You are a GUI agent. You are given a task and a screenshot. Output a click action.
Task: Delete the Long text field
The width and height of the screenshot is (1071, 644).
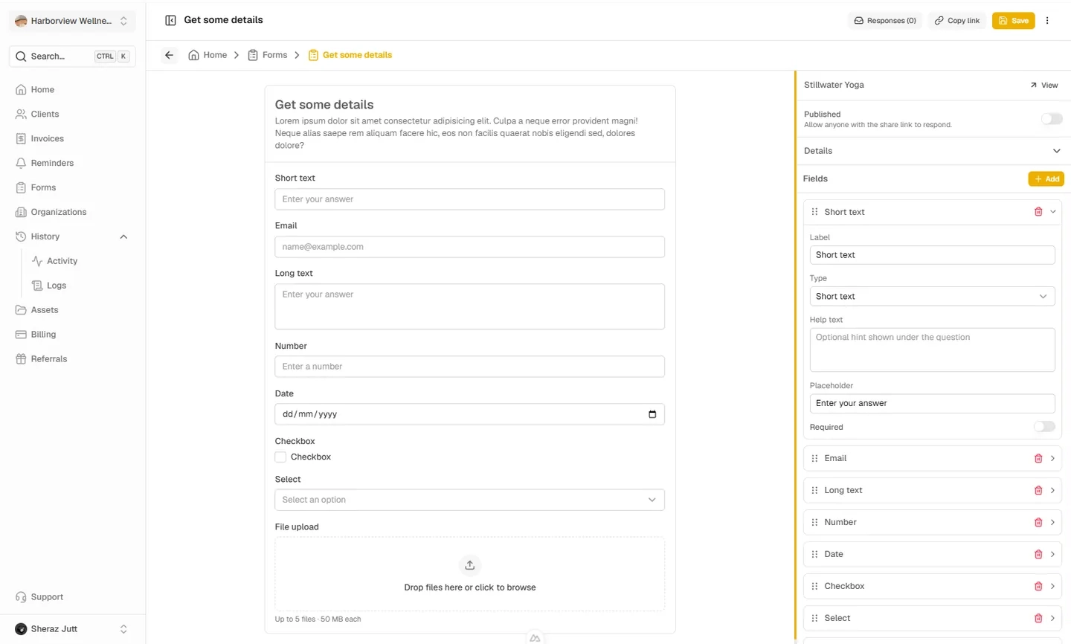point(1038,490)
